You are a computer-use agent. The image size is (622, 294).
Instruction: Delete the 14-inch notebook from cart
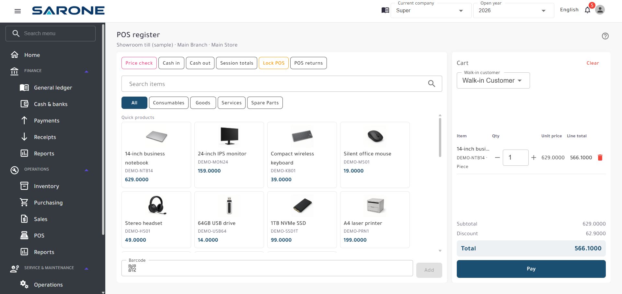pos(600,158)
